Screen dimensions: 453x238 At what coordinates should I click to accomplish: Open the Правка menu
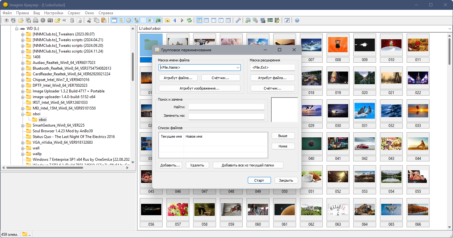[x=23, y=13]
